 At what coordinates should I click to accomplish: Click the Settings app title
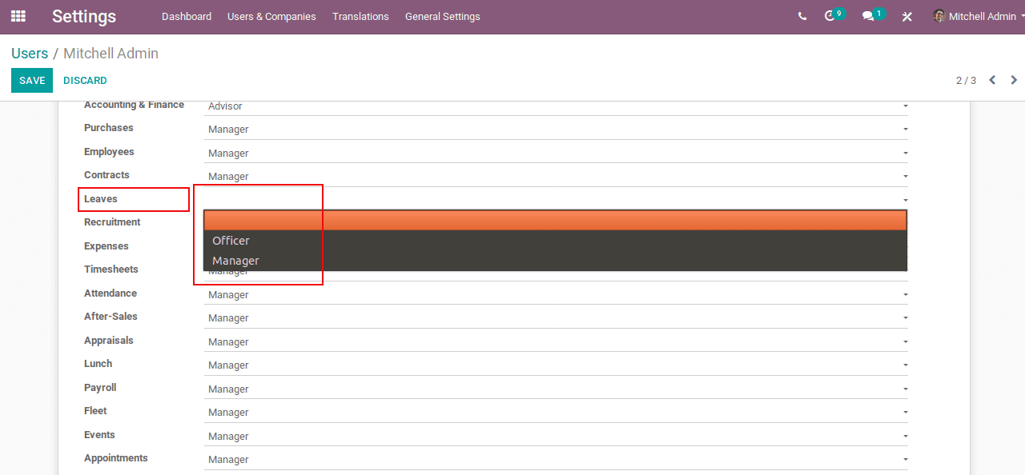tap(84, 16)
